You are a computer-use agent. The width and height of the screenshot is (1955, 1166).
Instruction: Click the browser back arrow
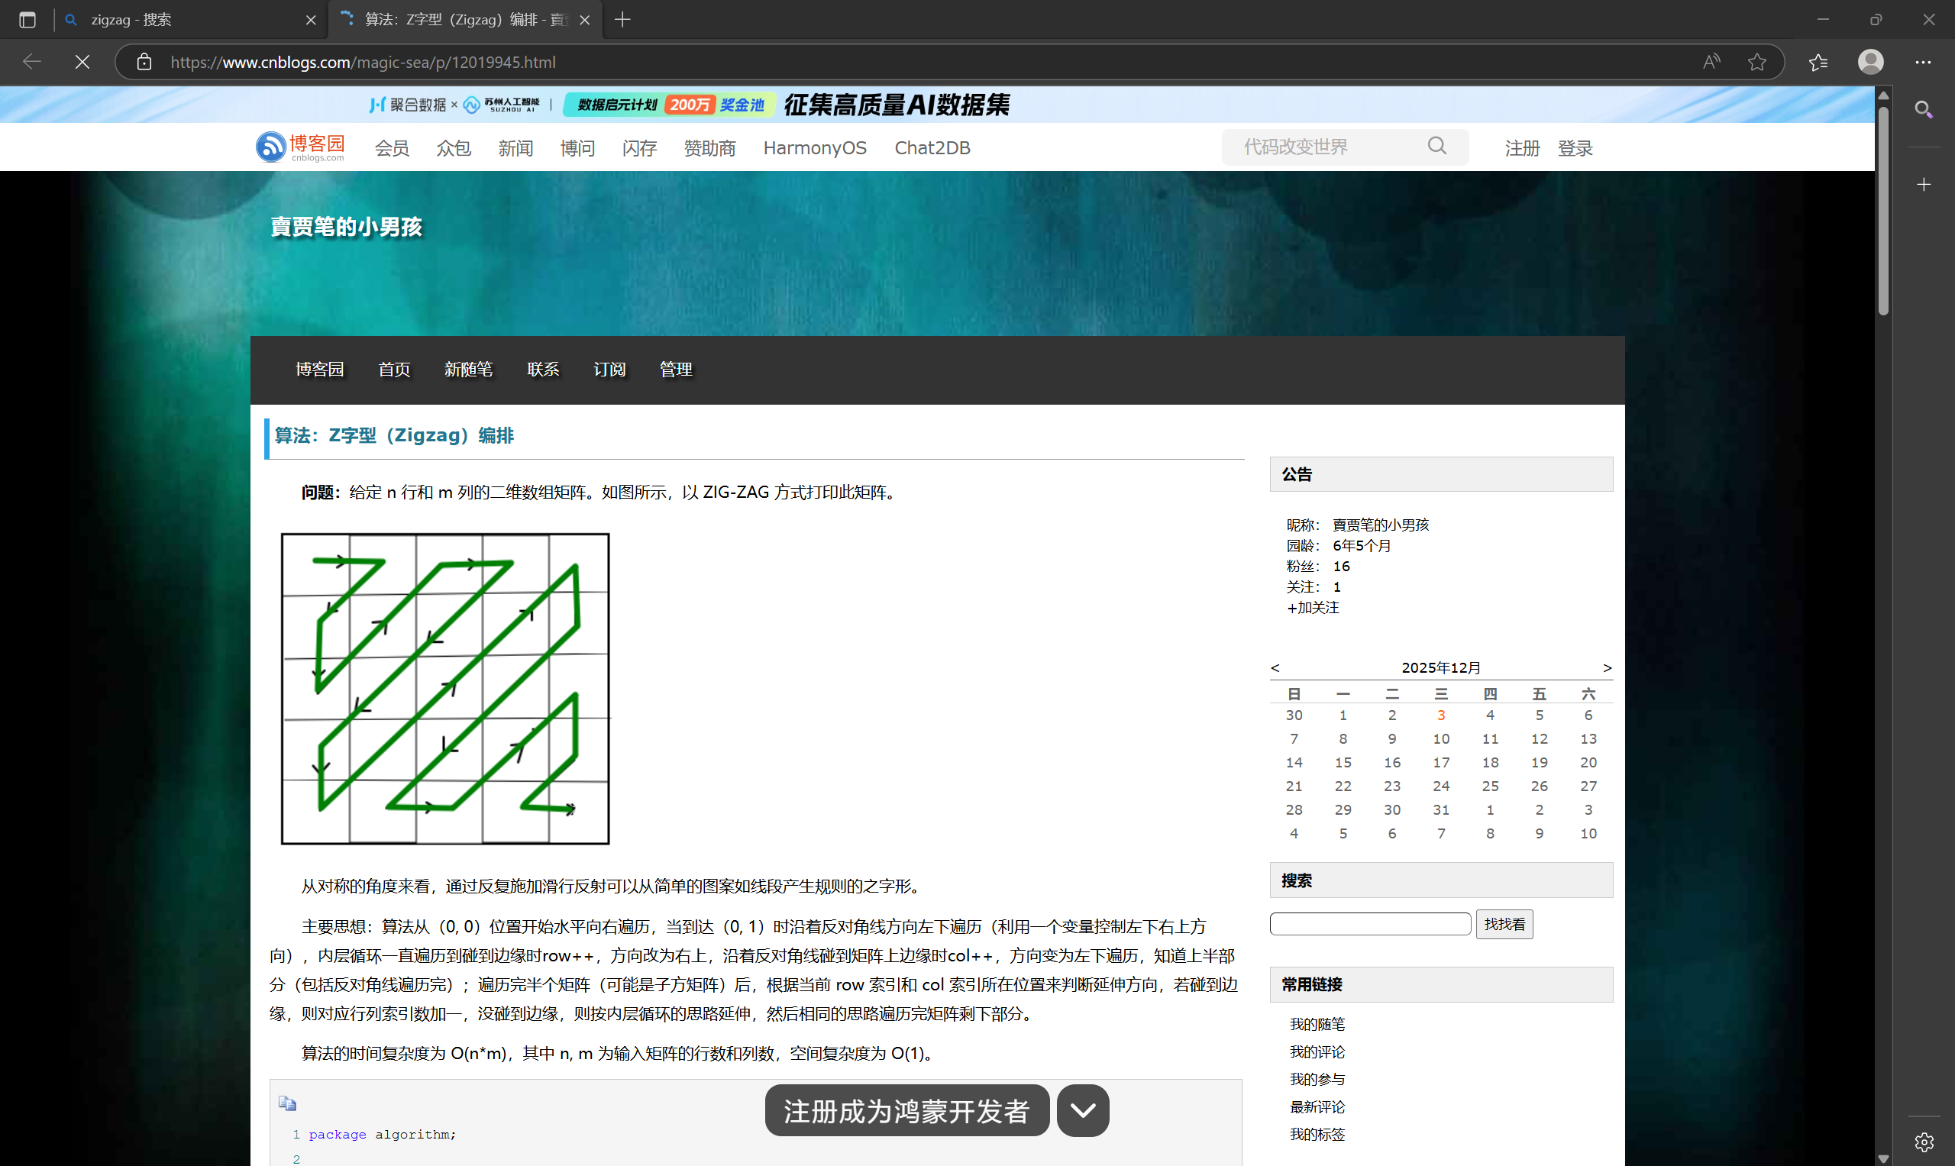[x=31, y=62]
